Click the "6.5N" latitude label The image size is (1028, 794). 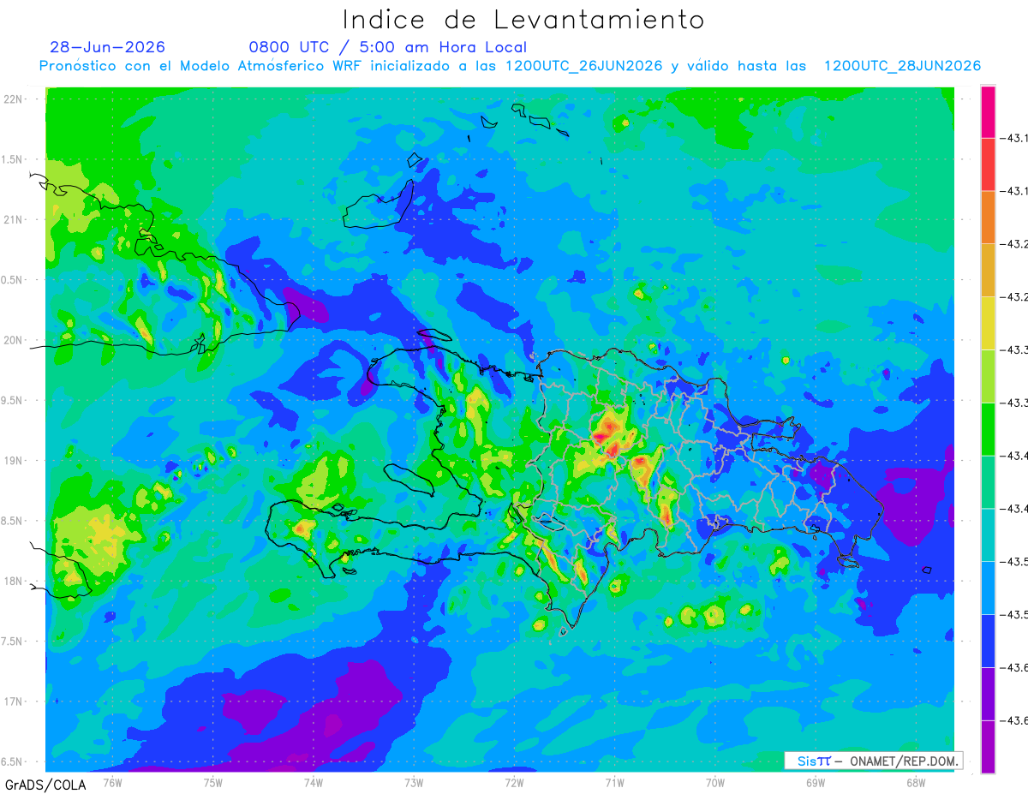pos(12,761)
